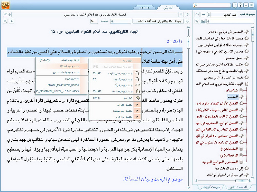Open the dropdown arrow beside همه کتابها
257x192 pixels.
[209, 15]
